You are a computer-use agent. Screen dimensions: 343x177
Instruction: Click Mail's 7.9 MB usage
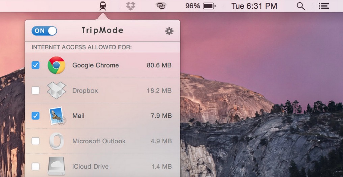(x=161, y=116)
